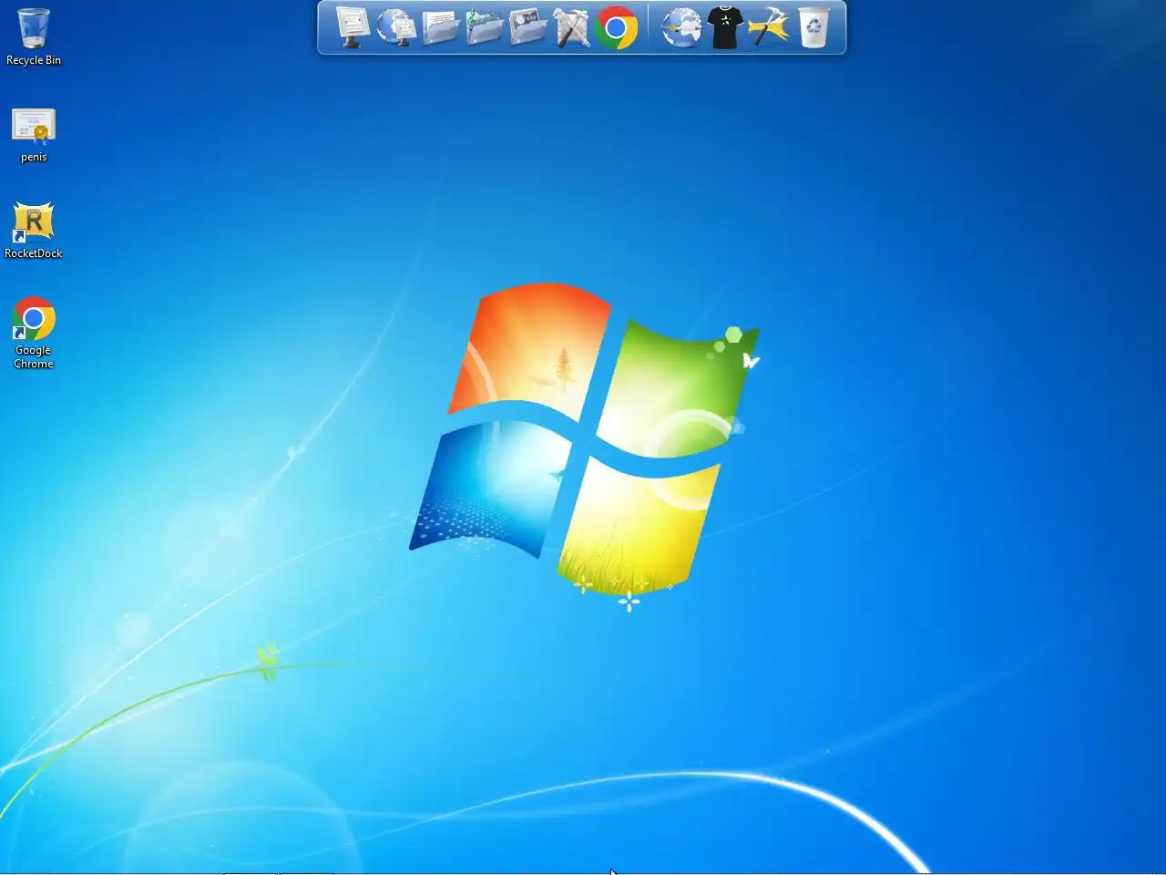This screenshot has width=1166, height=875.
Task: Open the Network globe-with-computers dock icon
Action: pyautogui.click(x=396, y=27)
